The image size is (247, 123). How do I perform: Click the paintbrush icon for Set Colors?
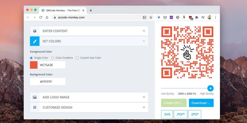[35, 41]
